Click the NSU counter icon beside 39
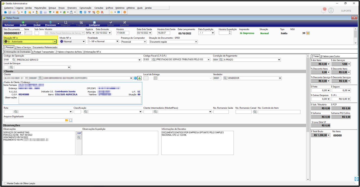 pyautogui.click(x=308, y=33)
